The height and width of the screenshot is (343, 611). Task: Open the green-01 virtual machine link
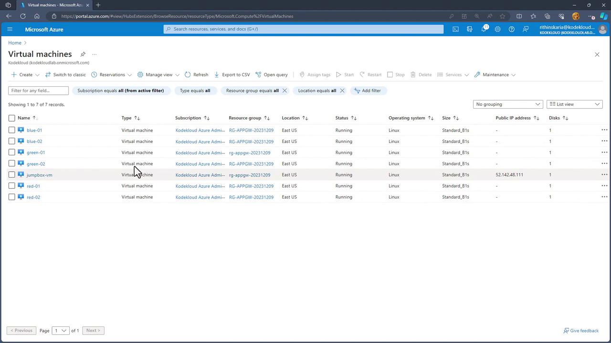36,152
